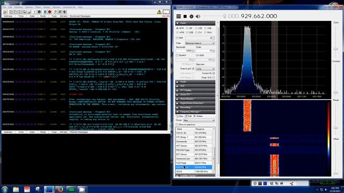344x193 pixels.
Task: Collapse the Radio panel
Action: 195,23
